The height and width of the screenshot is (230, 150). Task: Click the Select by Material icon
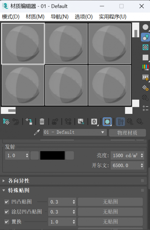pyautogui.click(x=145, y=98)
